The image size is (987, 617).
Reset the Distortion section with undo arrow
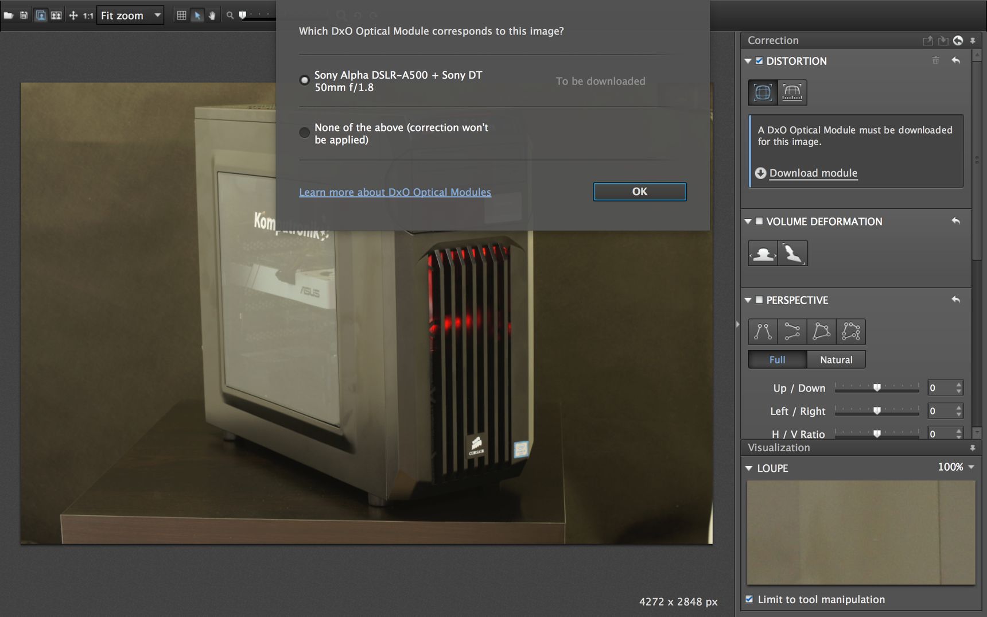click(956, 60)
